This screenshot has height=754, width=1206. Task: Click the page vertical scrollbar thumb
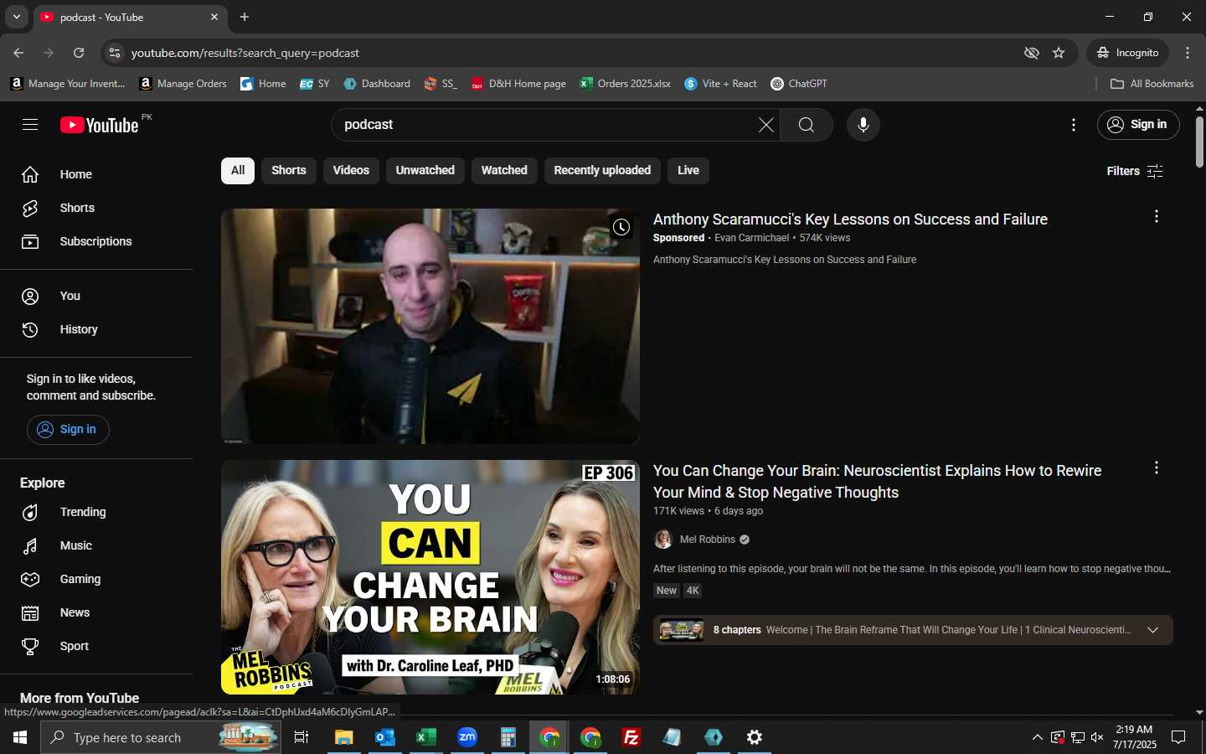coord(1199,142)
